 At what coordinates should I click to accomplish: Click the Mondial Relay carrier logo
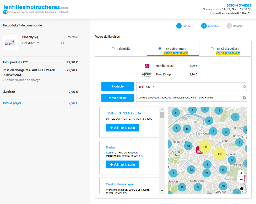[147, 66]
